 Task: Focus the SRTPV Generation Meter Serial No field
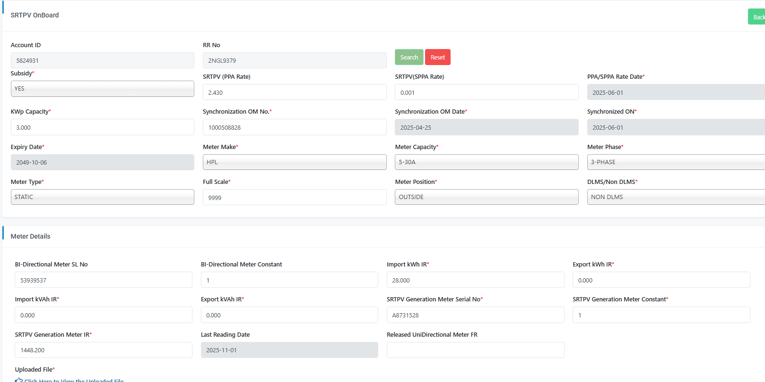475,315
